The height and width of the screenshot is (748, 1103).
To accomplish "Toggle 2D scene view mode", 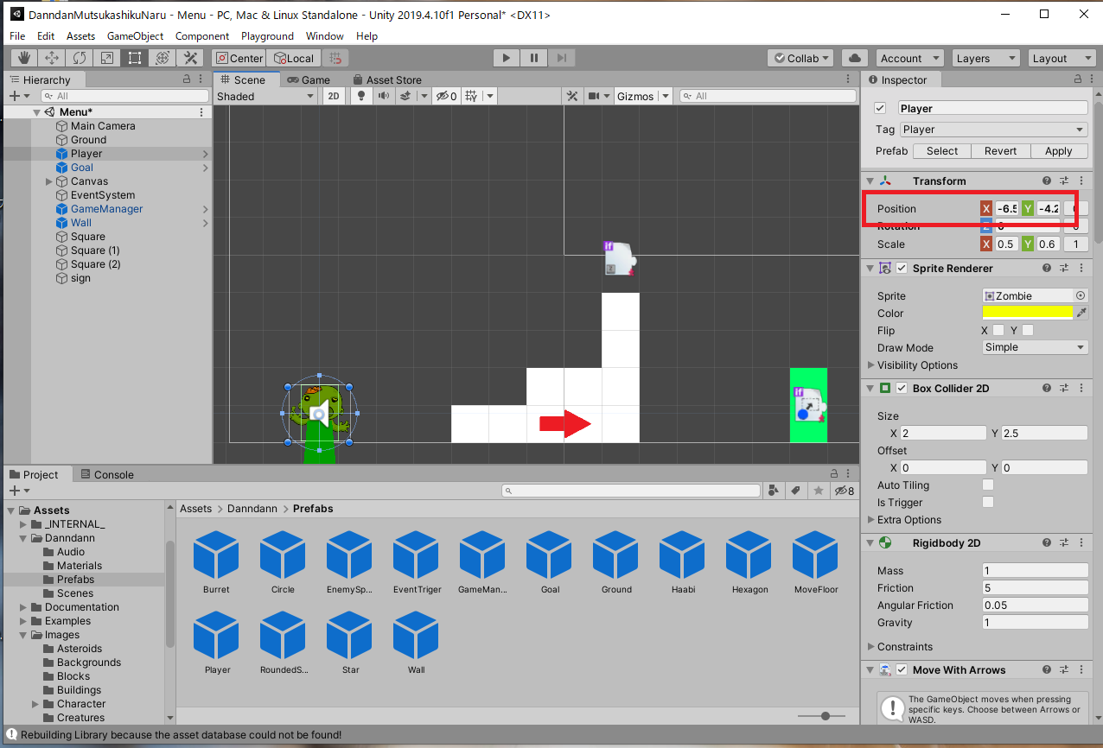I will tap(333, 96).
